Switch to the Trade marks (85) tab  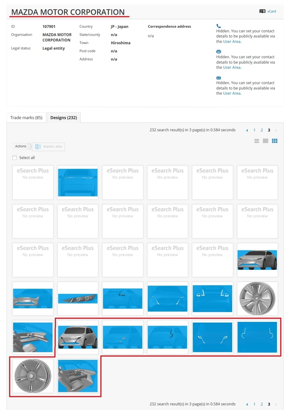pyautogui.click(x=26, y=118)
